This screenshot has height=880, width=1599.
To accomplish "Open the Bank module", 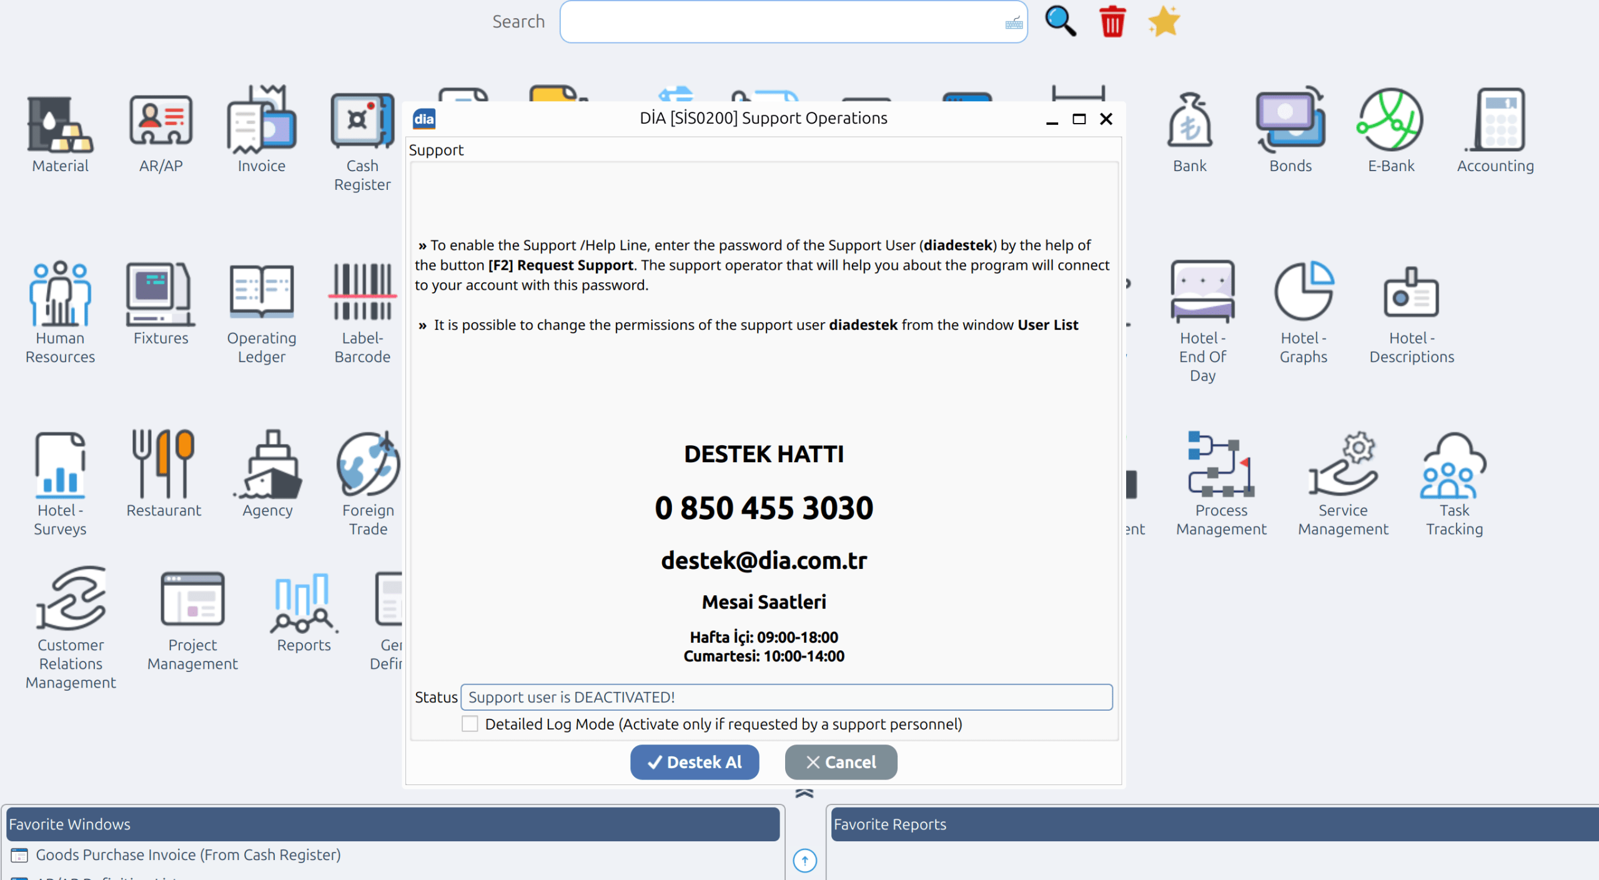I will pyautogui.click(x=1190, y=132).
